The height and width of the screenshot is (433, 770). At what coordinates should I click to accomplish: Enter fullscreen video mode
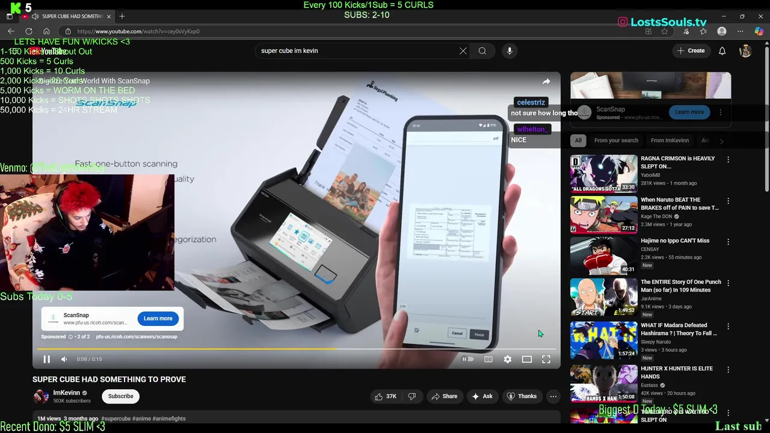[x=546, y=359]
